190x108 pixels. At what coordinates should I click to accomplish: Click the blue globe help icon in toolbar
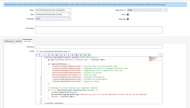pos(77,55)
